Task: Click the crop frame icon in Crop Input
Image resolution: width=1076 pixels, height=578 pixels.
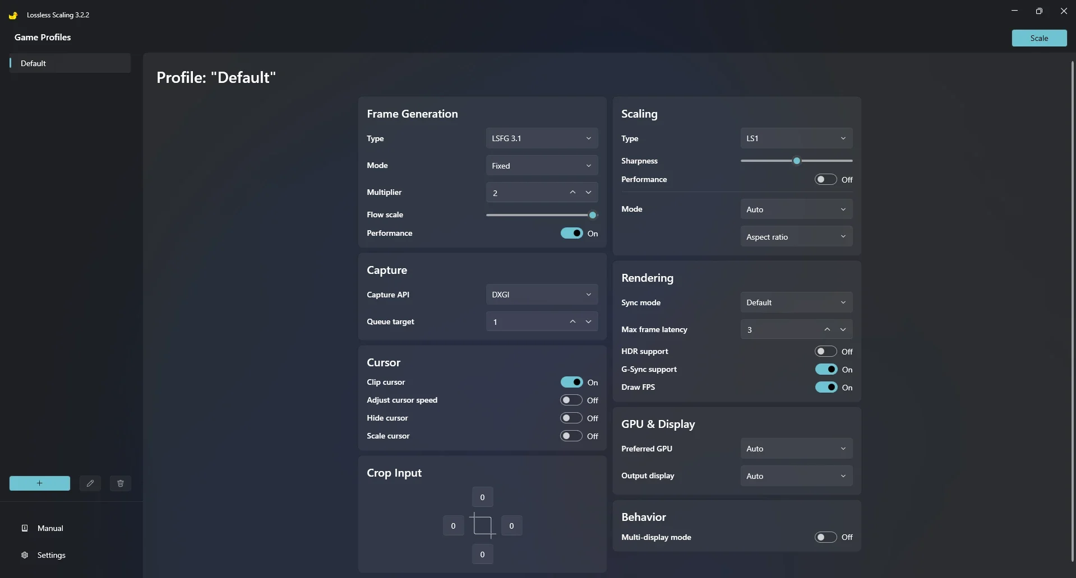Action: coord(482,525)
